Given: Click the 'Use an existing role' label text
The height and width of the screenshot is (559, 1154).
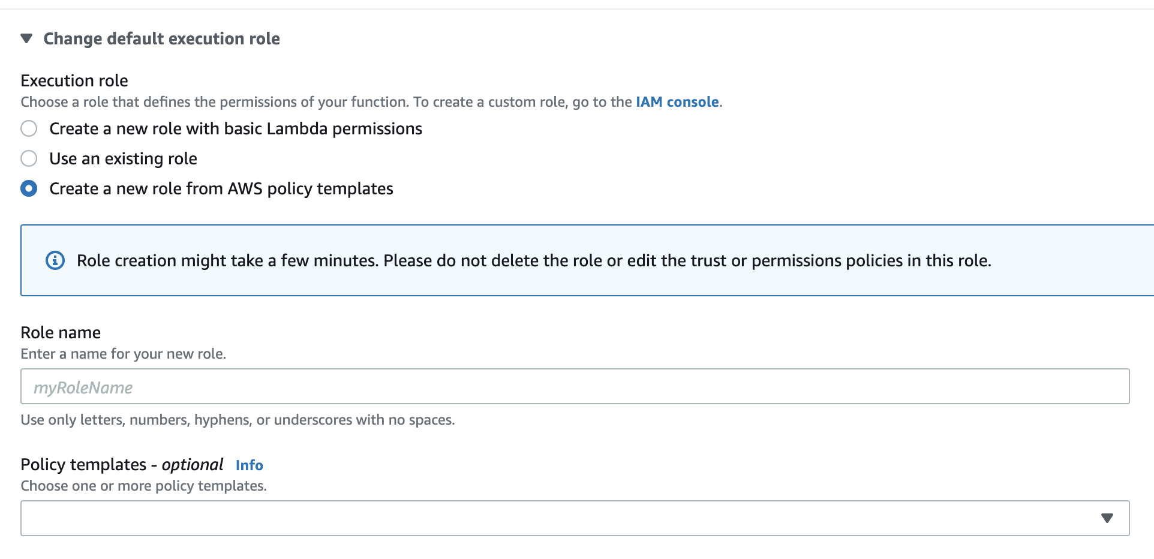Looking at the screenshot, I should pos(123,159).
